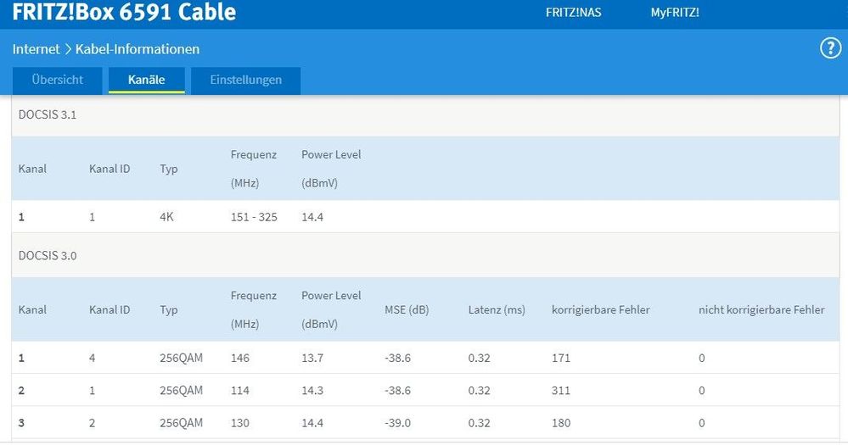848x445 pixels.
Task: Click the DOCSIS 3.0 section heading
Action: [x=48, y=255]
